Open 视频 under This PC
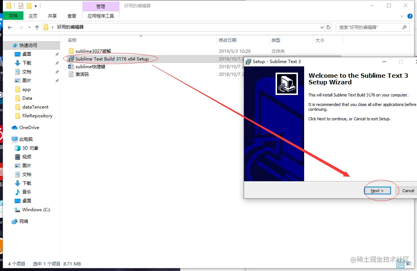Screen dimensions: 417x271 click(x=27, y=157)
